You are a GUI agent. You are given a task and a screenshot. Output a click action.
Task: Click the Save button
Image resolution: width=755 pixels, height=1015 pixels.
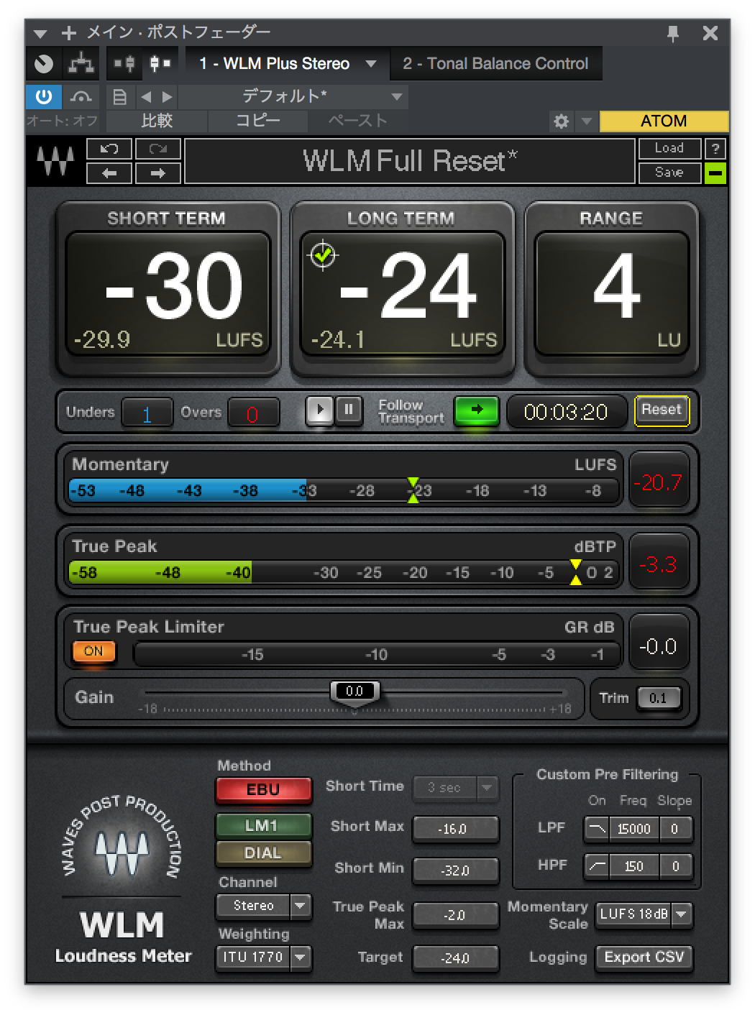coord(669,173)
